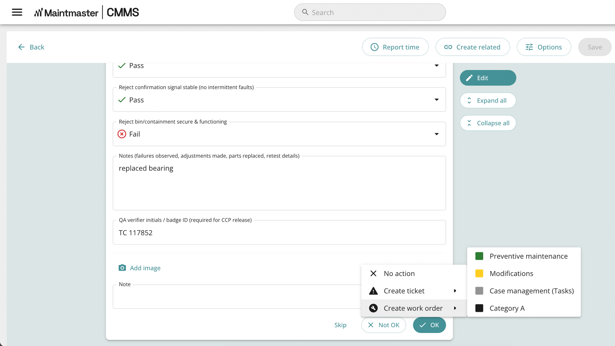Expand the Create ticket submenu arrow
The width and height of the screenshot is (615, 346).
(x=455, y=291)
